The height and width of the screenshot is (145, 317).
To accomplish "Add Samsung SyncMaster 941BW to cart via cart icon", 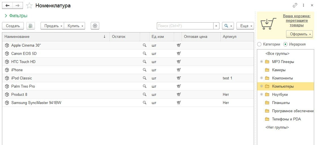I will click(179, 102).
